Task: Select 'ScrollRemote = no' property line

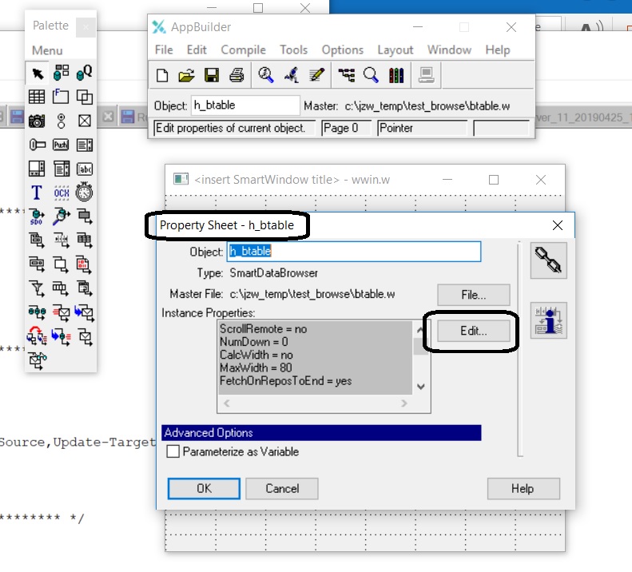Action: point(263,329)
